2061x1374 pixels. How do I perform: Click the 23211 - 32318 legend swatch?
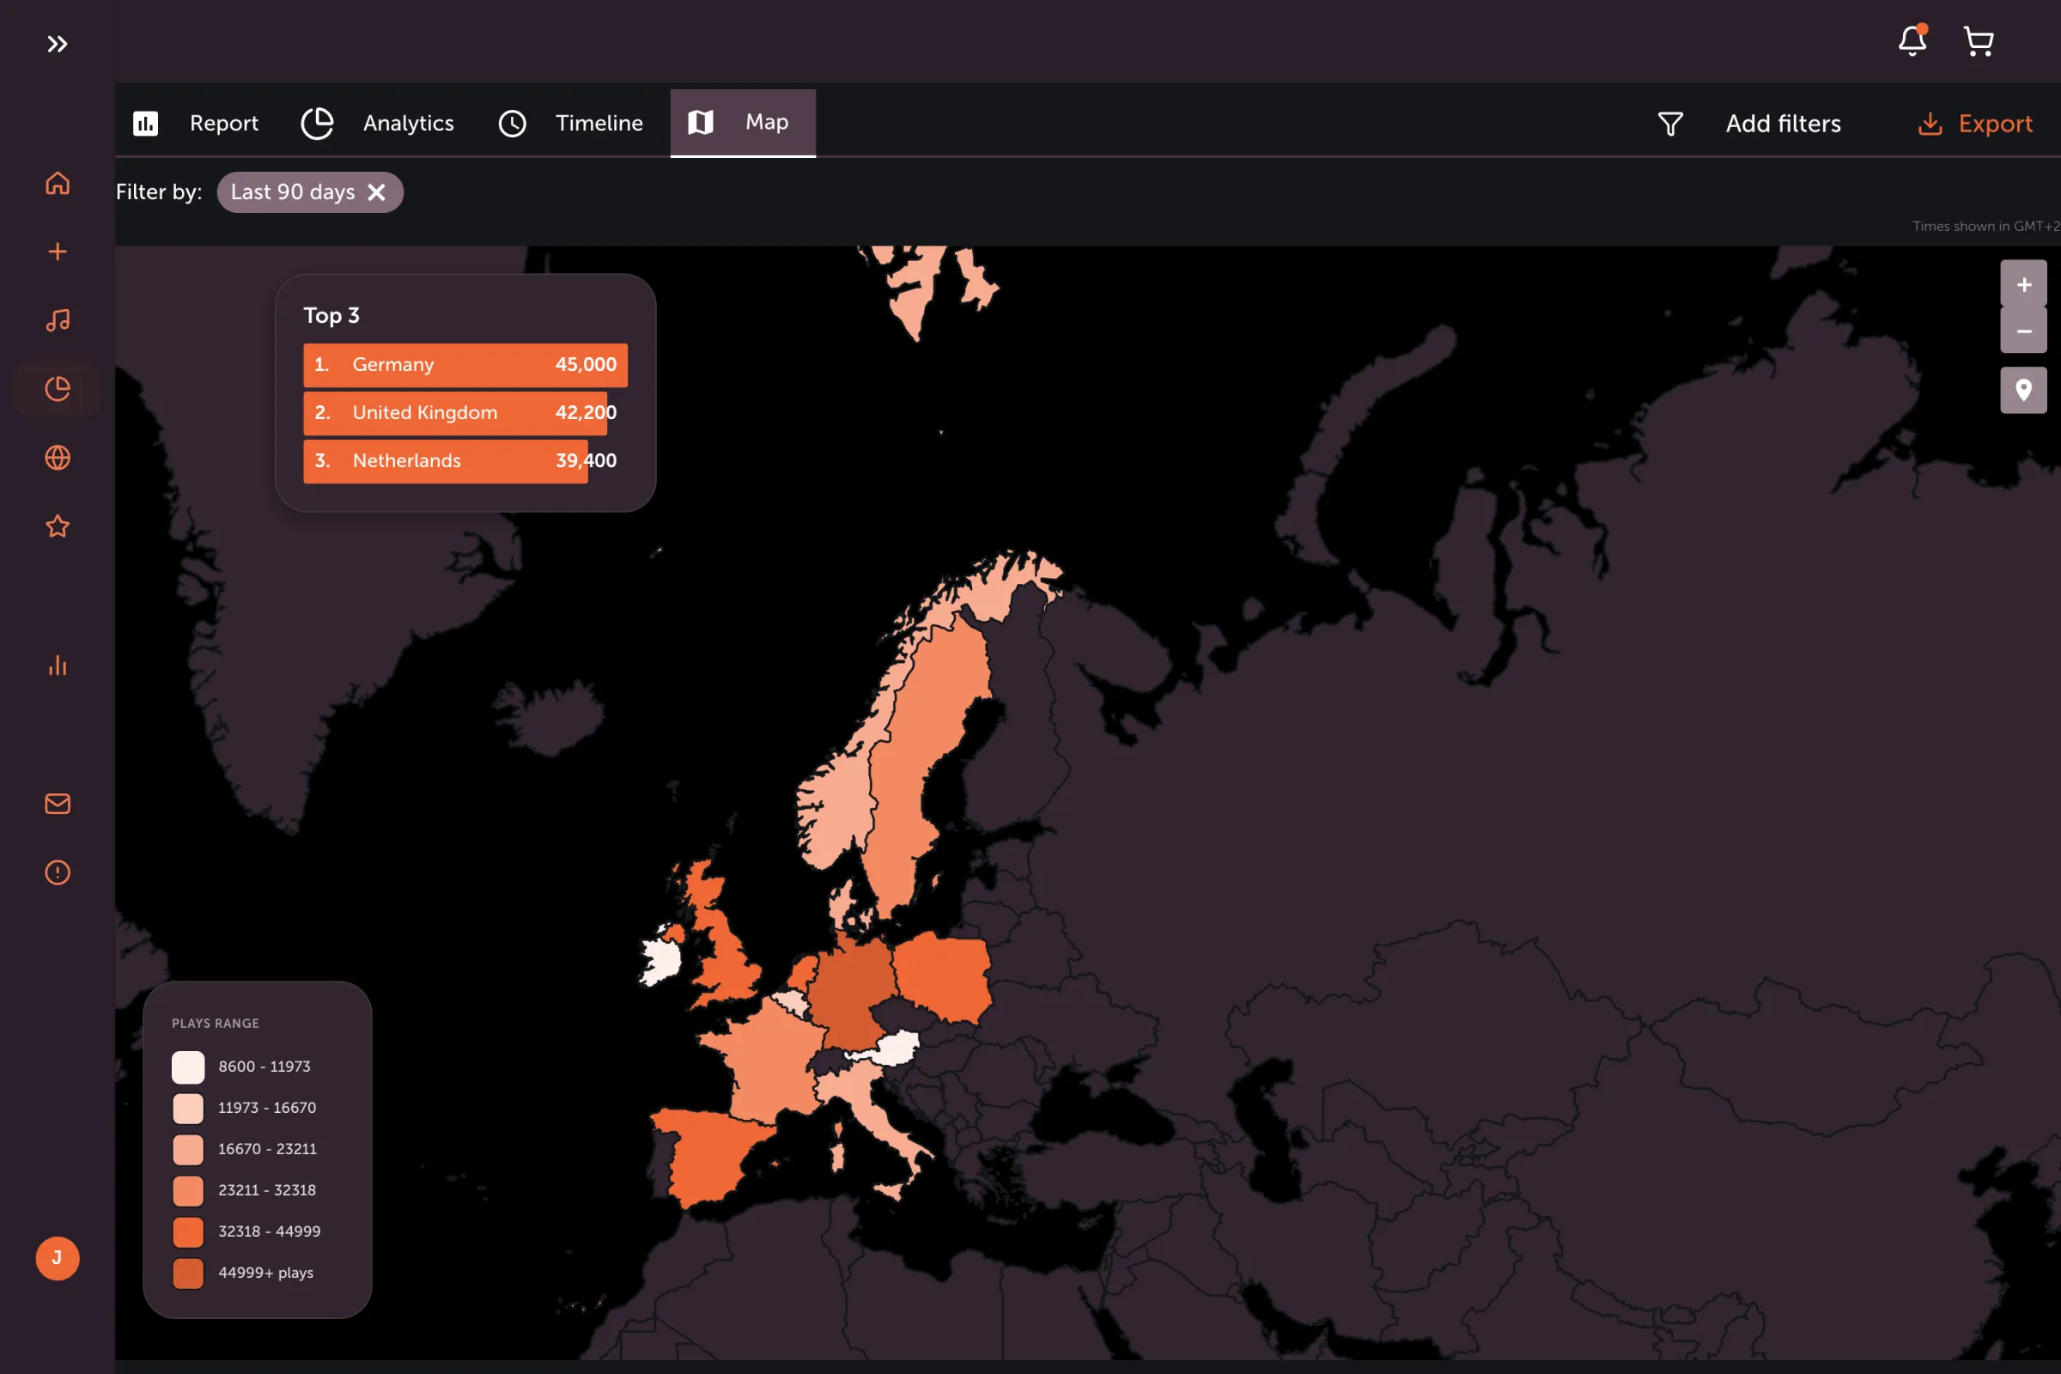pyautogui.click(x=188, y=1190)
